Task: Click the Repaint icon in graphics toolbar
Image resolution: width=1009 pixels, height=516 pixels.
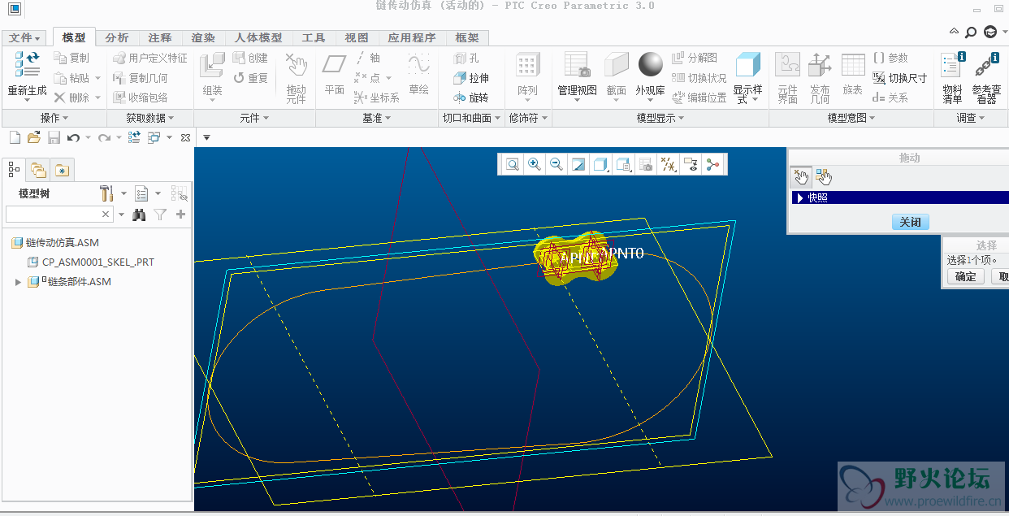Action: [578, 165]
